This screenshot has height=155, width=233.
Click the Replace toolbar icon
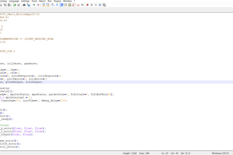(x=29, y=5)
